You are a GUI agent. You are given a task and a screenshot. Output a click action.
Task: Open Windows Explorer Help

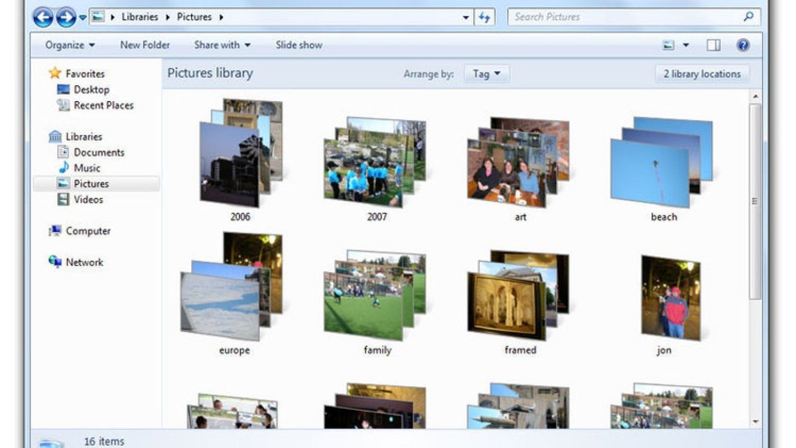[741, 44]
